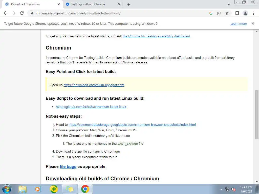View site information via lock icon

pyautogui.click(x=32, y=13)
